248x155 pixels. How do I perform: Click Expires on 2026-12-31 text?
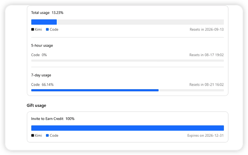pyautogui.click(x=206, y=136)
